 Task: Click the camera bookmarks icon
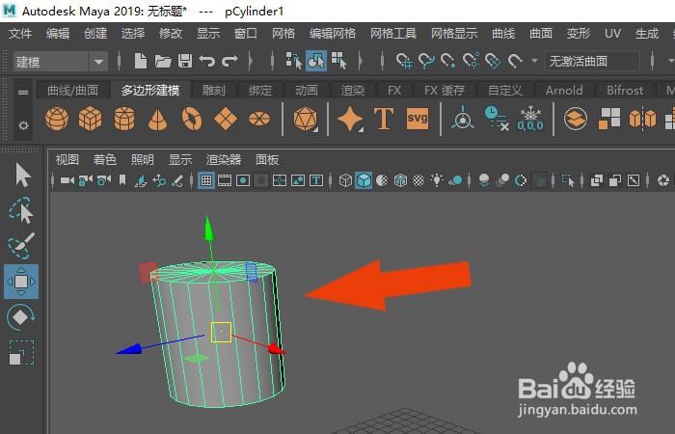[x=122, y=180]
